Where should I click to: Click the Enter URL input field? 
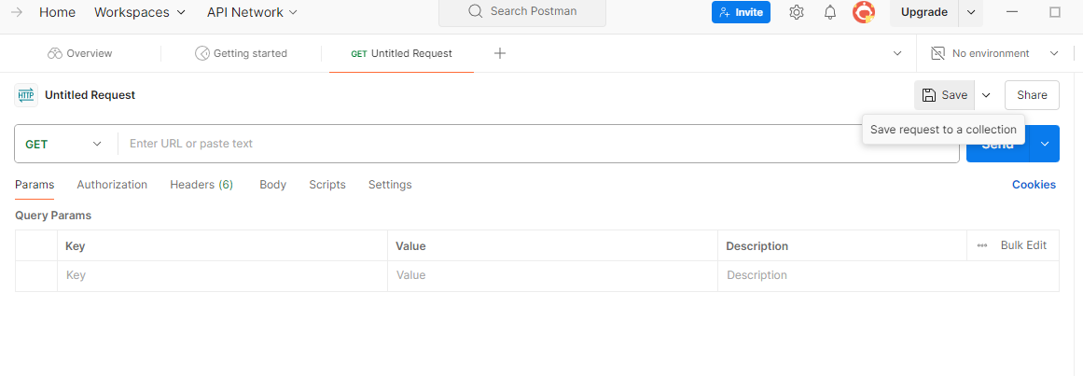[x=539, y=144]
